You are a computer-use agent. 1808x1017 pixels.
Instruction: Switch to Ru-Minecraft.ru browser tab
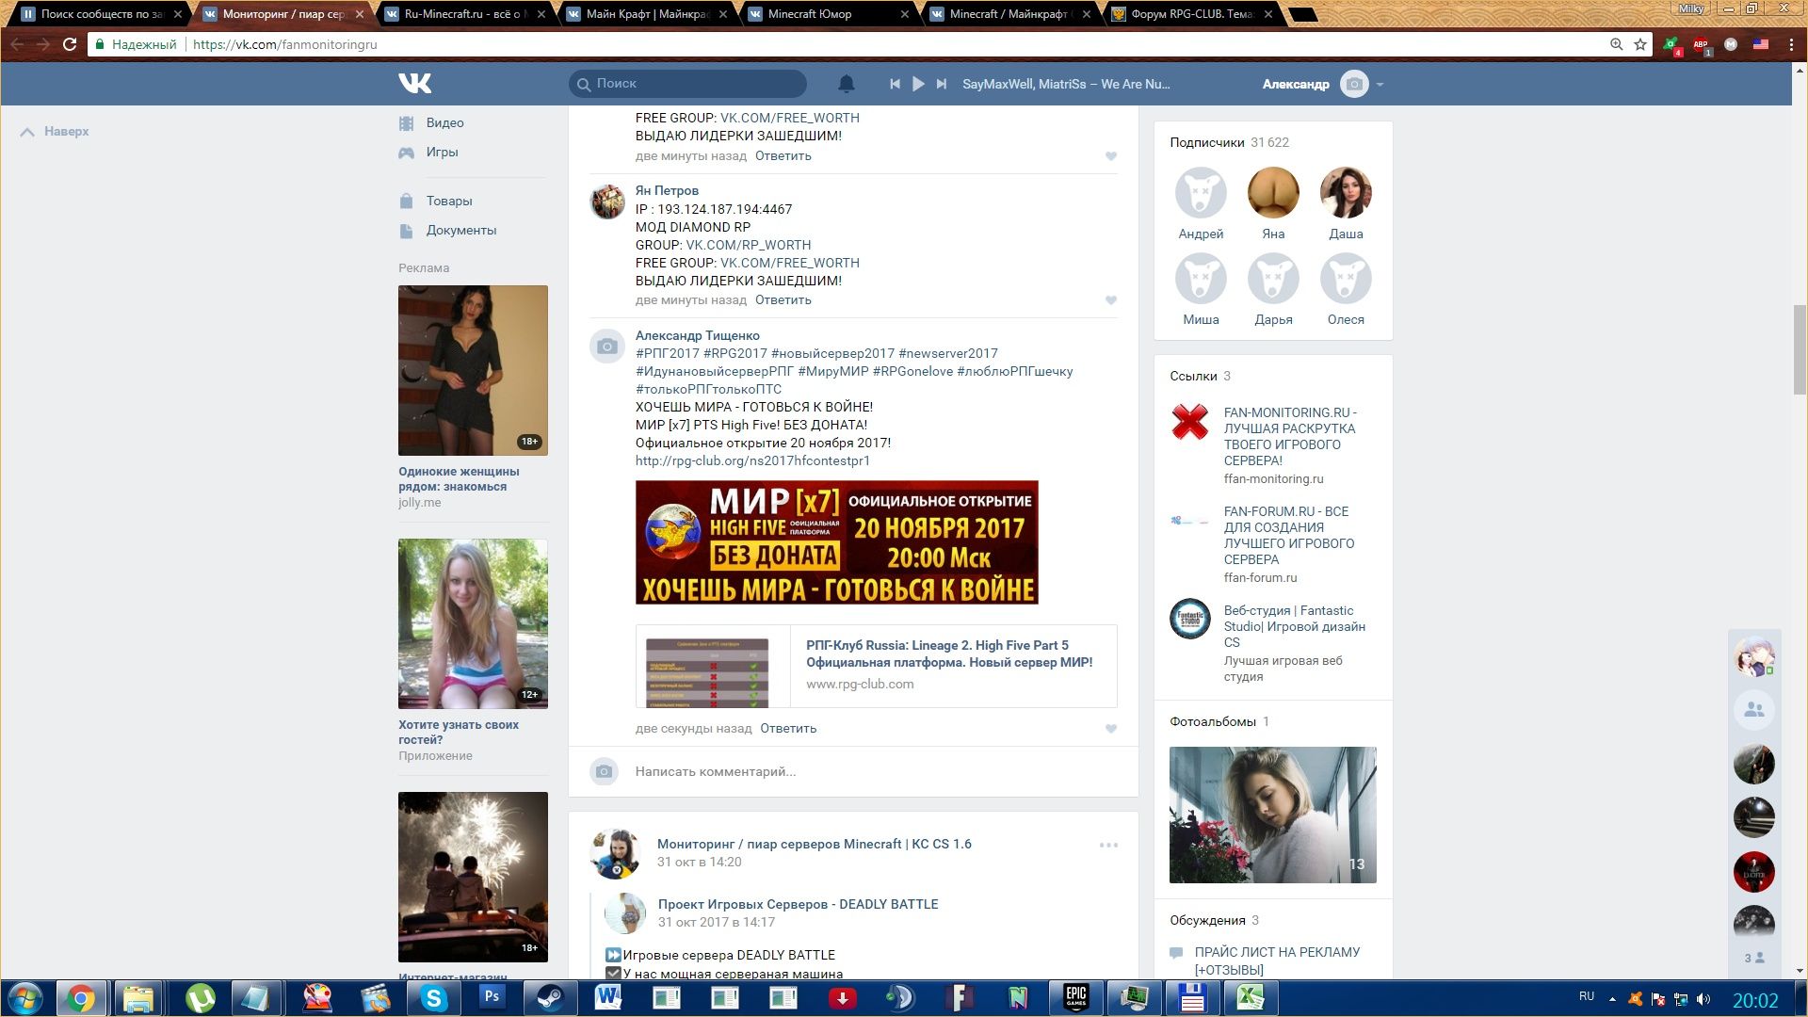click(x=462, y=14)
